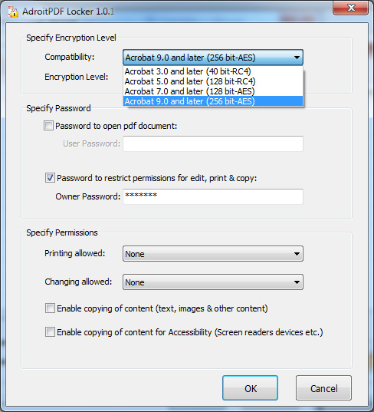374x412 pixels.
Task: Click the Printing allowed dropdown arrow
Action: pyautogui.click(x=297, y=254)
